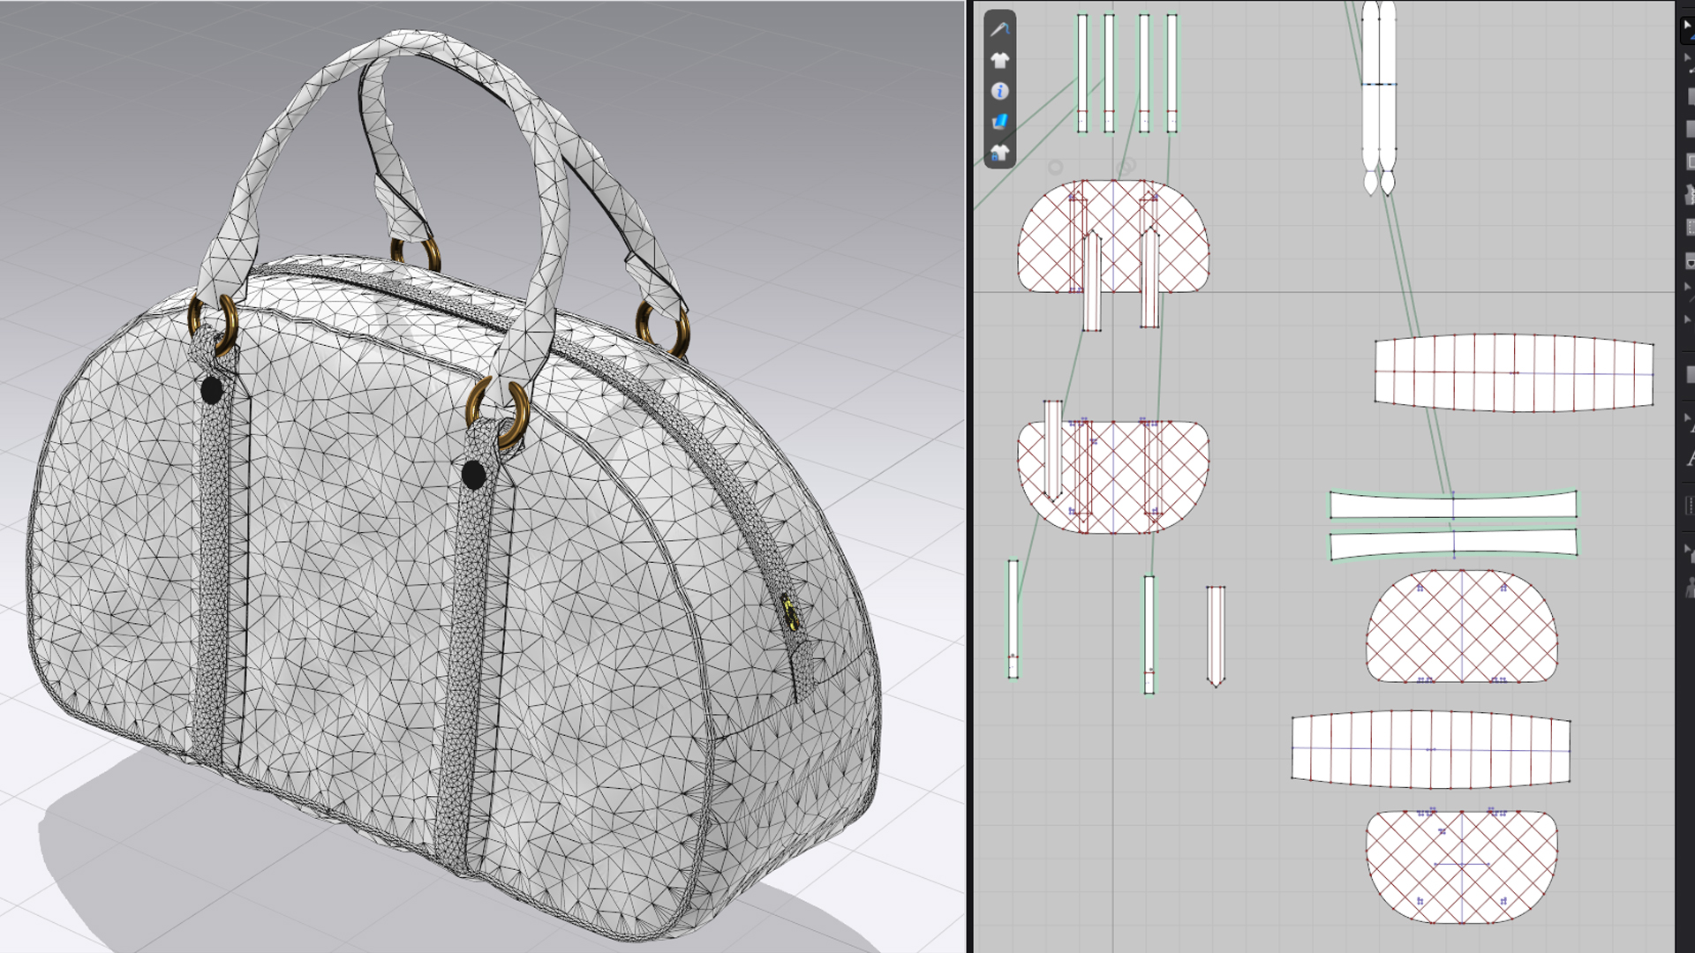Image resolution: width=1695 pixels, height=953 pixels.
Task: Expand the small triangle below the arrow tool on the right toolbar
Action: click(x=1687, y=58)
